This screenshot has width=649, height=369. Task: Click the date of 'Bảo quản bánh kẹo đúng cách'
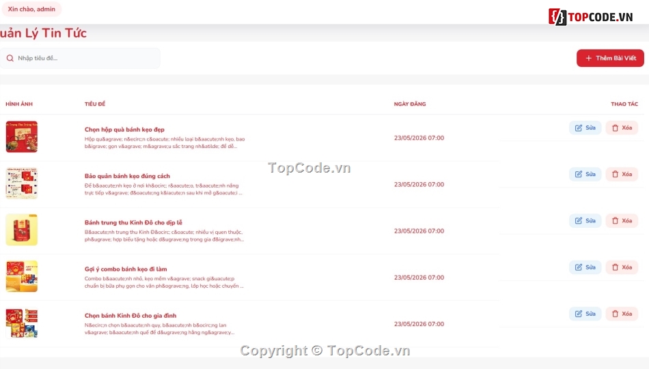pyautogui.click(x=419, y=185)
